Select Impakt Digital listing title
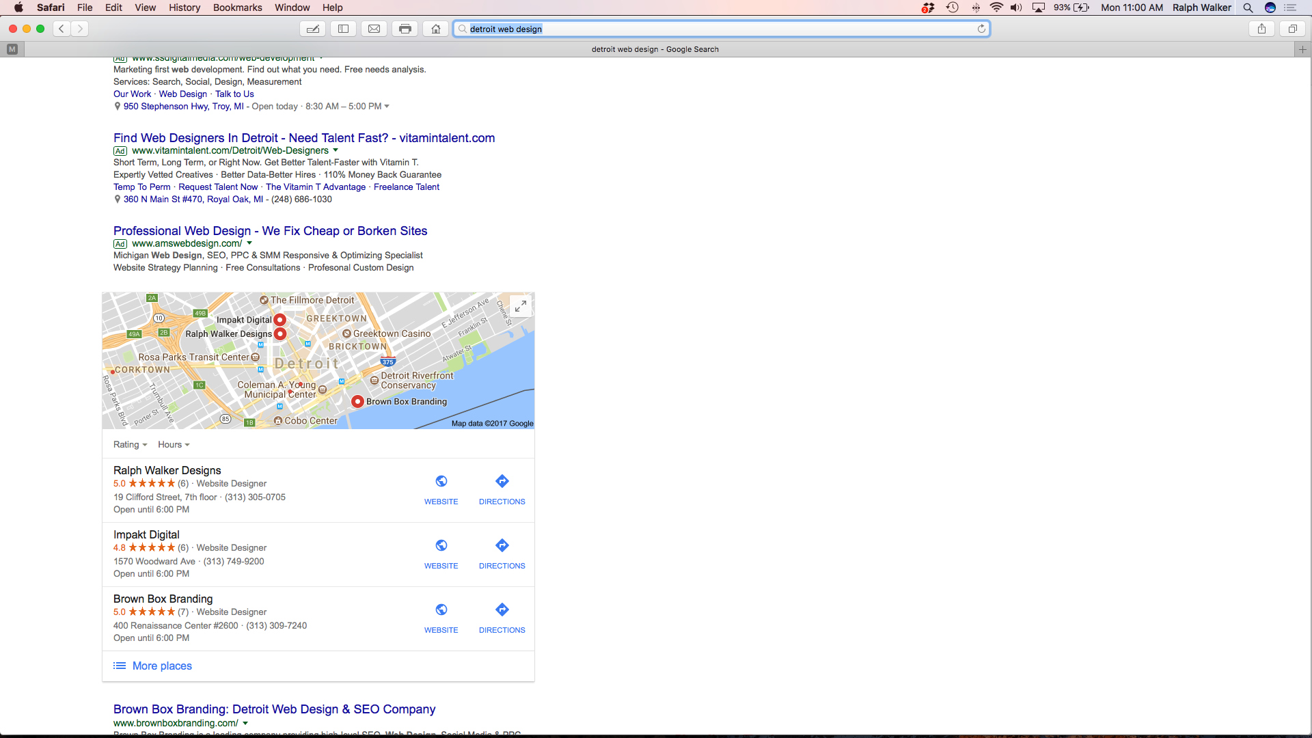 (x=146, y=534)
